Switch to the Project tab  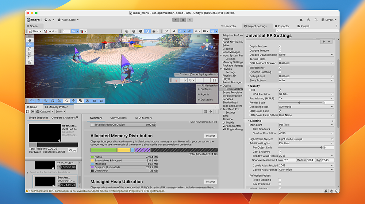point(303,26)
